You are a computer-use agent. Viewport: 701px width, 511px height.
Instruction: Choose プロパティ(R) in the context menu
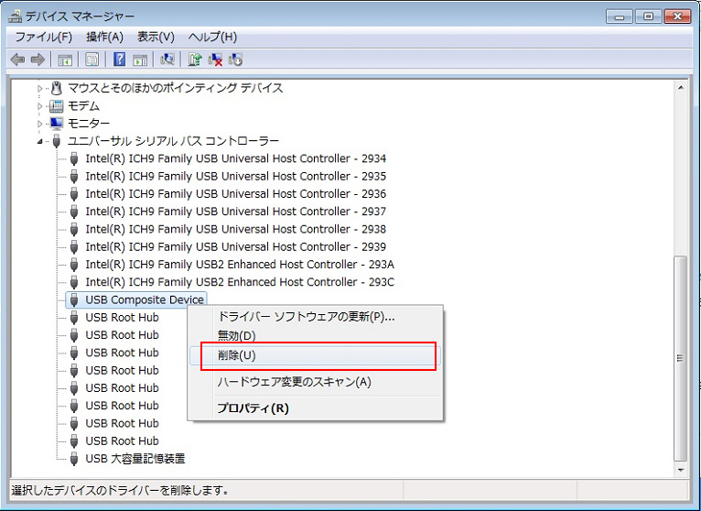315,408
